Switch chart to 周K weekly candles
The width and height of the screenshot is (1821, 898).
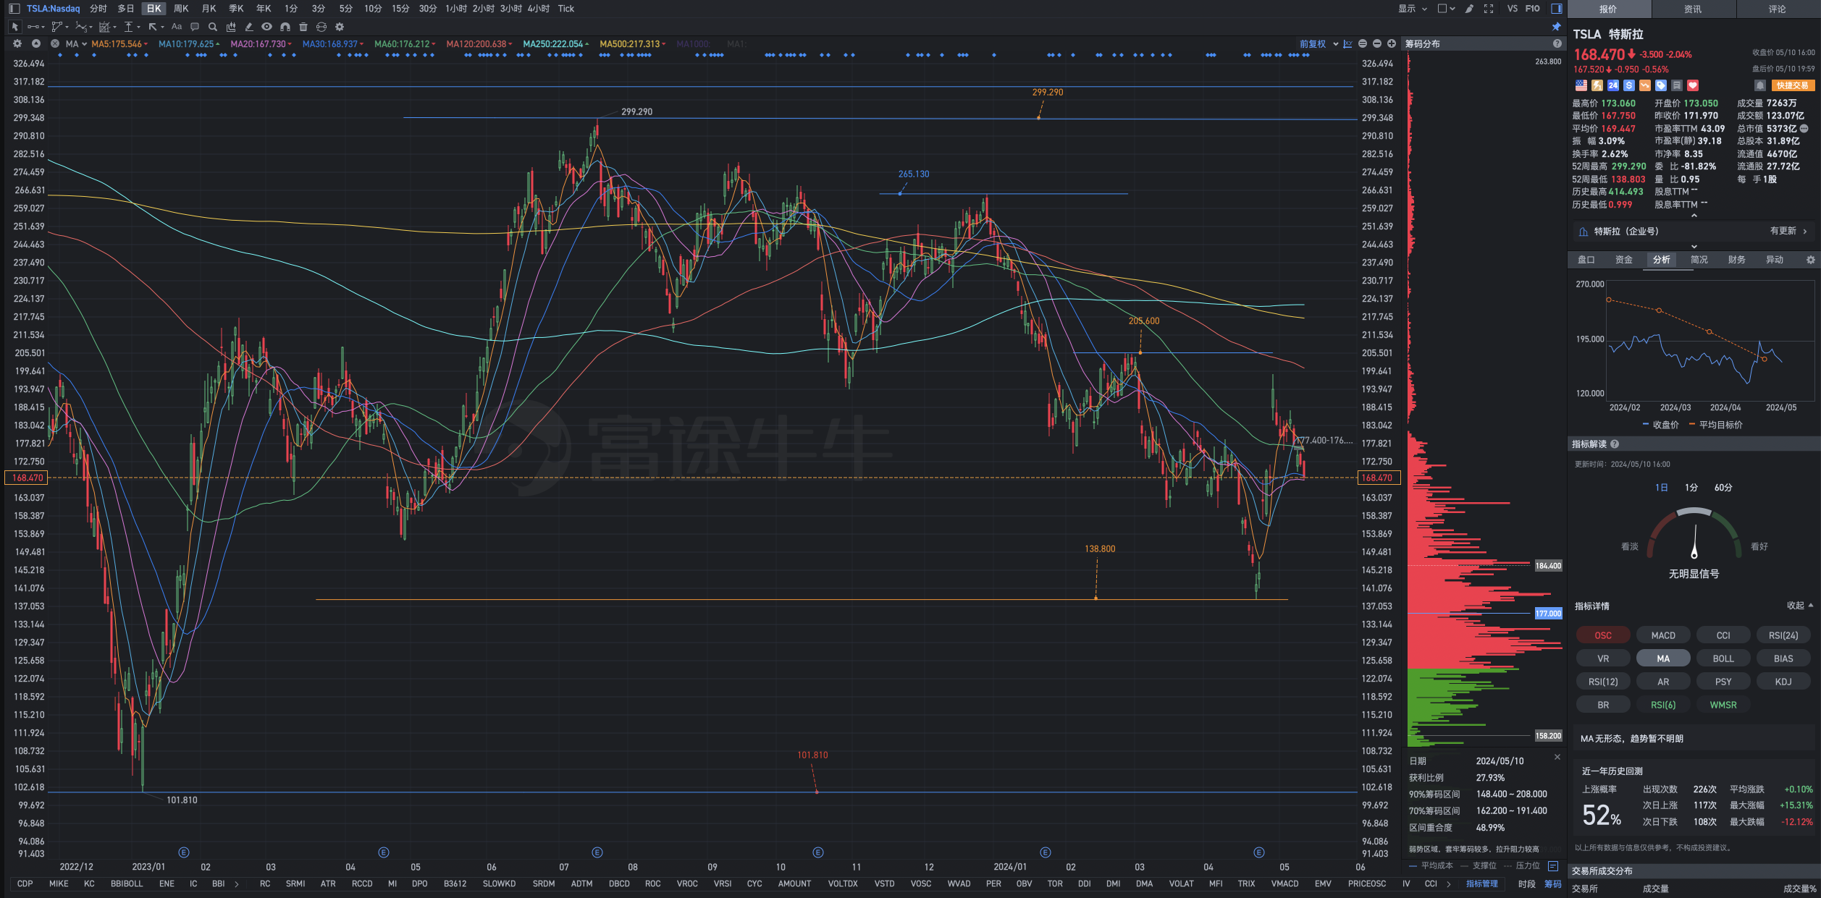(181, 9)
